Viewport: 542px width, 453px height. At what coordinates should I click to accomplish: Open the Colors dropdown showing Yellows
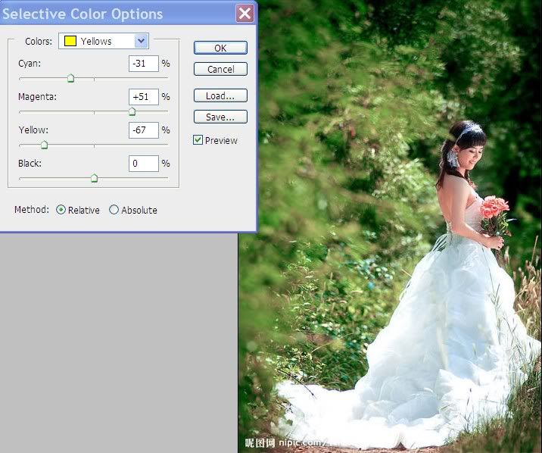[104, 41]
